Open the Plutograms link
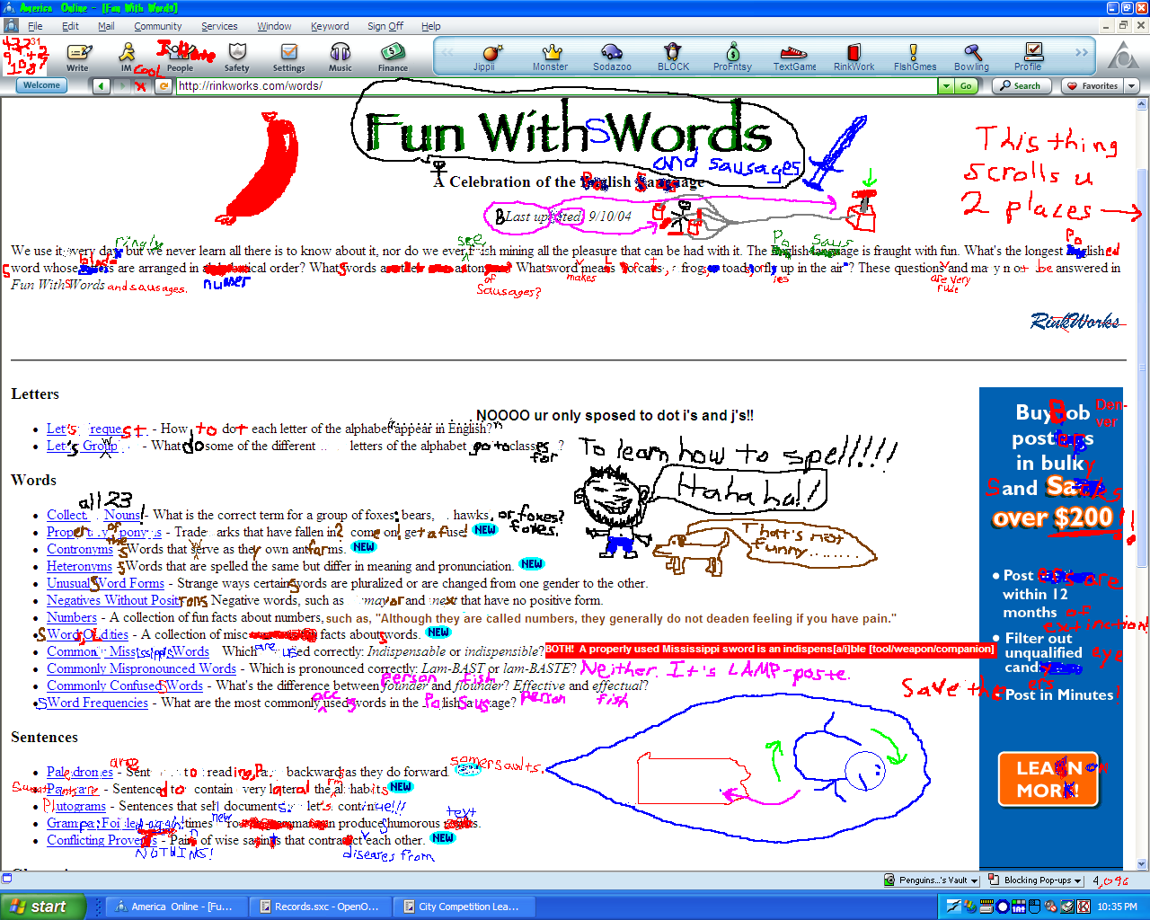 coord(76,806)
